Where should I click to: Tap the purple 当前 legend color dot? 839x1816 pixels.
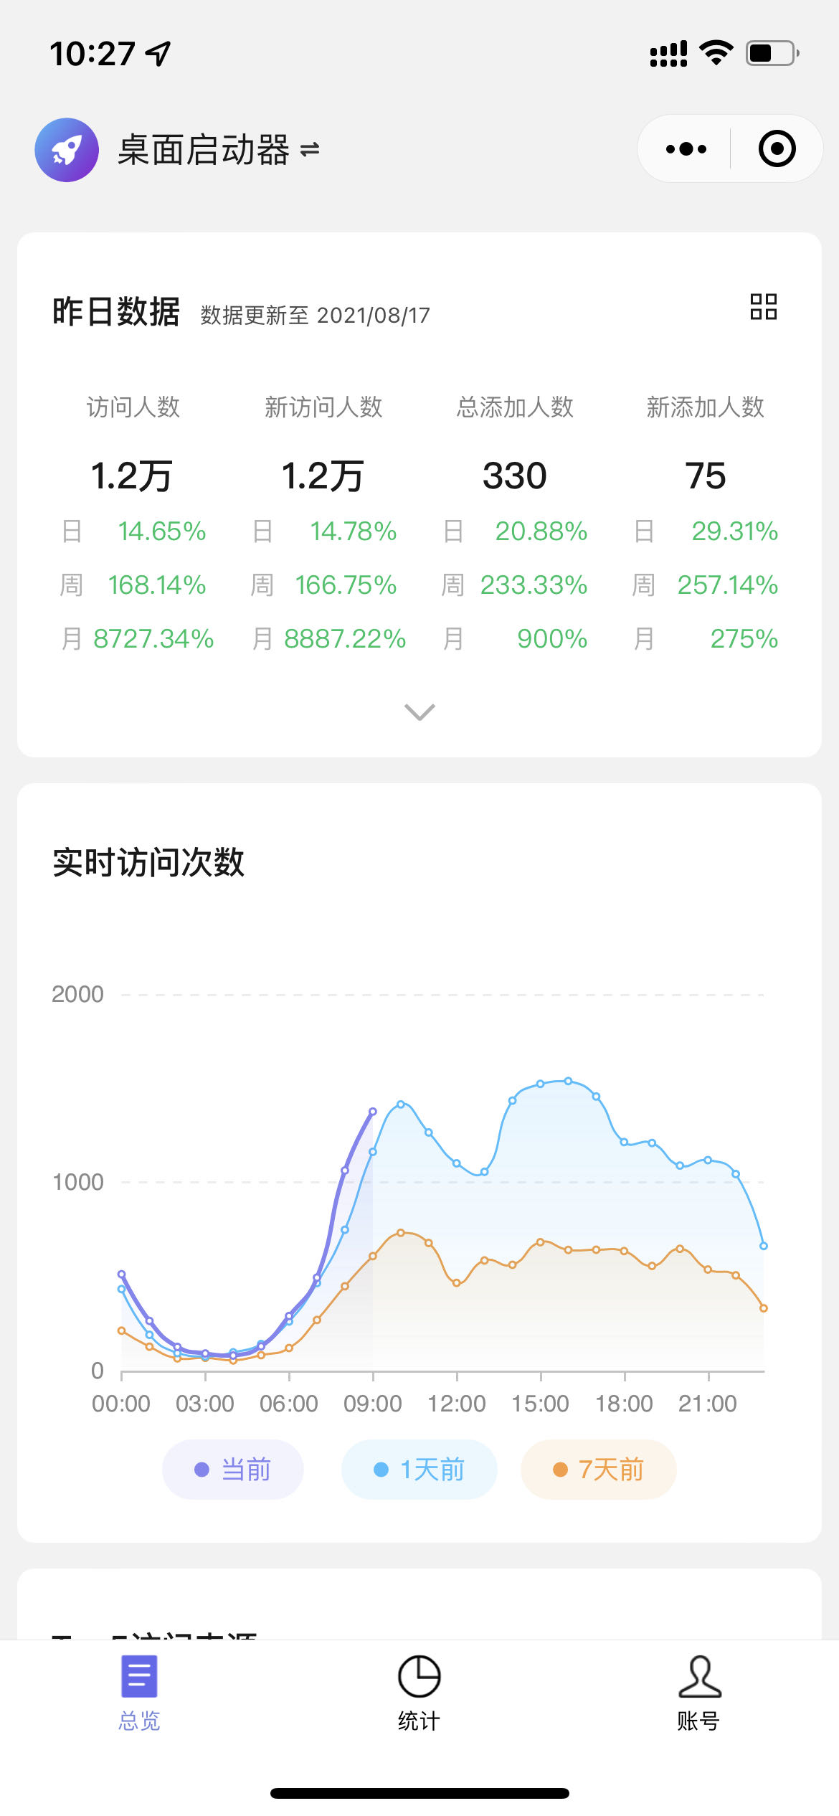[202, 1470]
